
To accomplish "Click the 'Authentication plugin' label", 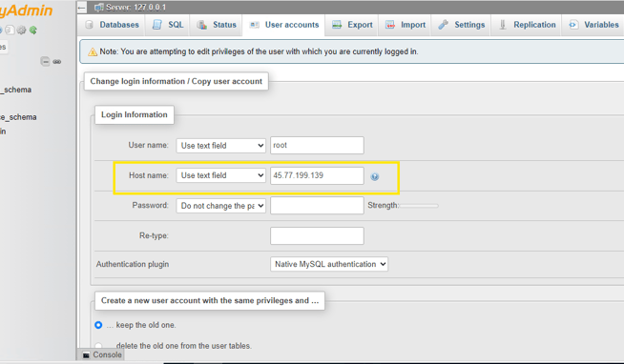I will tap(133, 264).
